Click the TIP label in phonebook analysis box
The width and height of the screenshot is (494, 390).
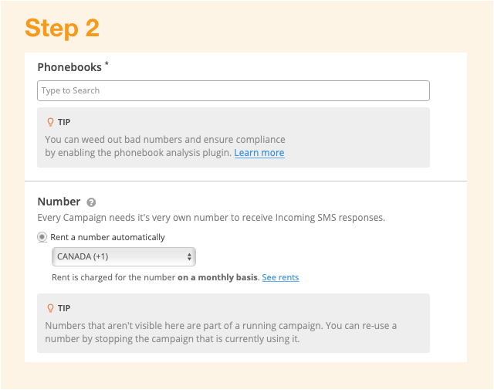pyautogui.click(x=64, y=122)
